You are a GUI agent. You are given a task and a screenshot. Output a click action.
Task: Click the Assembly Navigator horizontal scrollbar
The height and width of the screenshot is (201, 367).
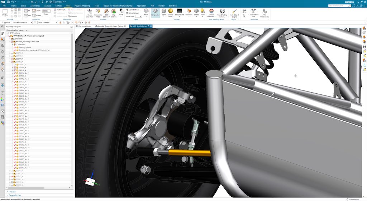[x=25, y=188]
